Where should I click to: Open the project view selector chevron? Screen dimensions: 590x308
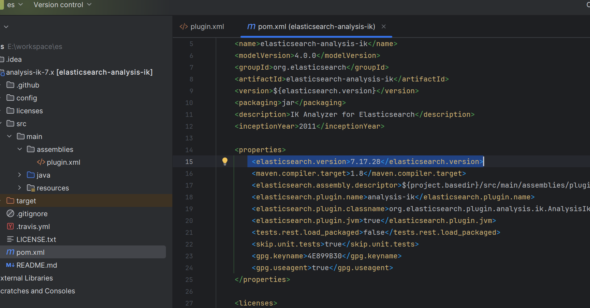pyautogui.click(x=6, y=27)
